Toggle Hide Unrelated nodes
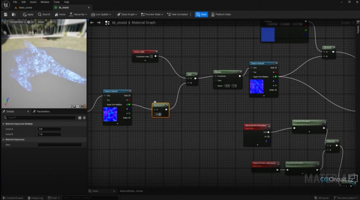Viewport: 360px width, 200px height. [x=177, y=14]
